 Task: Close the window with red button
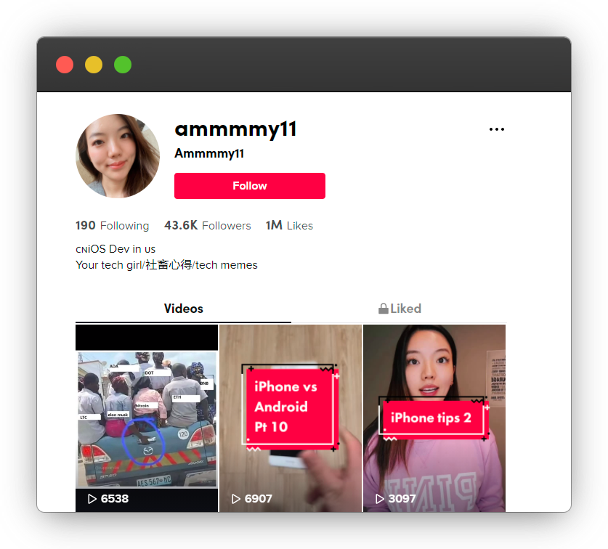coord(65,65)
